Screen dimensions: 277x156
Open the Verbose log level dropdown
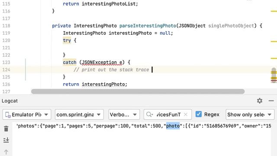[x=124, y=114]
